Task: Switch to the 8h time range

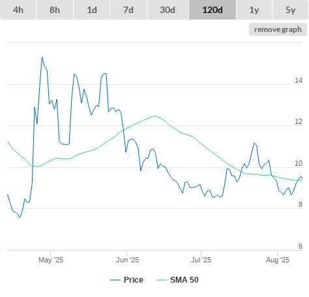Action: [x=55, y=10]
